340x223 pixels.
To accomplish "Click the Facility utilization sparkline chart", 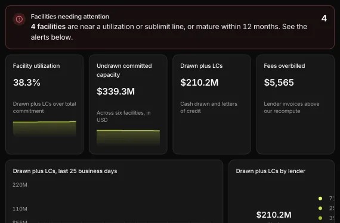I will pos(45,128).
